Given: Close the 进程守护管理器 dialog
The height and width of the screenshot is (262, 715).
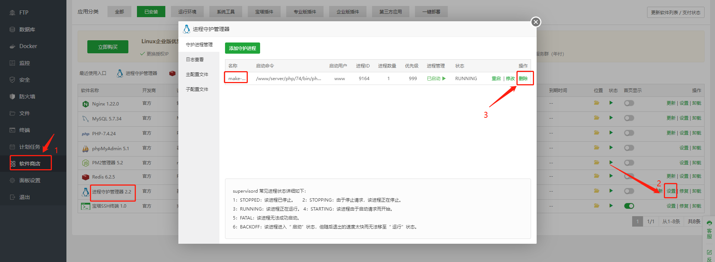Looking at the screenshot, I should [536, 22].
